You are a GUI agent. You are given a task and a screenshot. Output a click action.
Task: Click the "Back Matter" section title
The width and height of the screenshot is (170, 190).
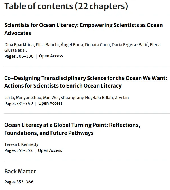(x=20, y=171)
